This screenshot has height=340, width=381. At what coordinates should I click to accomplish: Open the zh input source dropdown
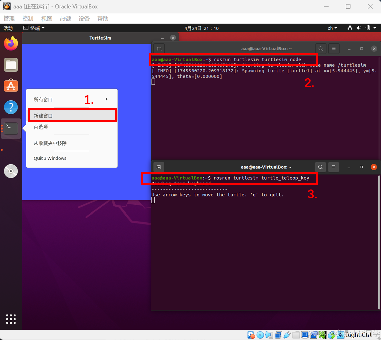click(x=333, y=28)
